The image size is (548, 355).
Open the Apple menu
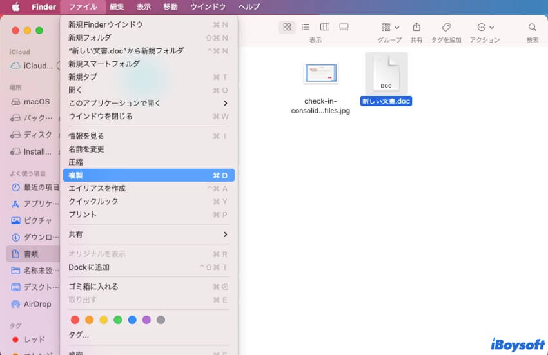pos(15,6)
